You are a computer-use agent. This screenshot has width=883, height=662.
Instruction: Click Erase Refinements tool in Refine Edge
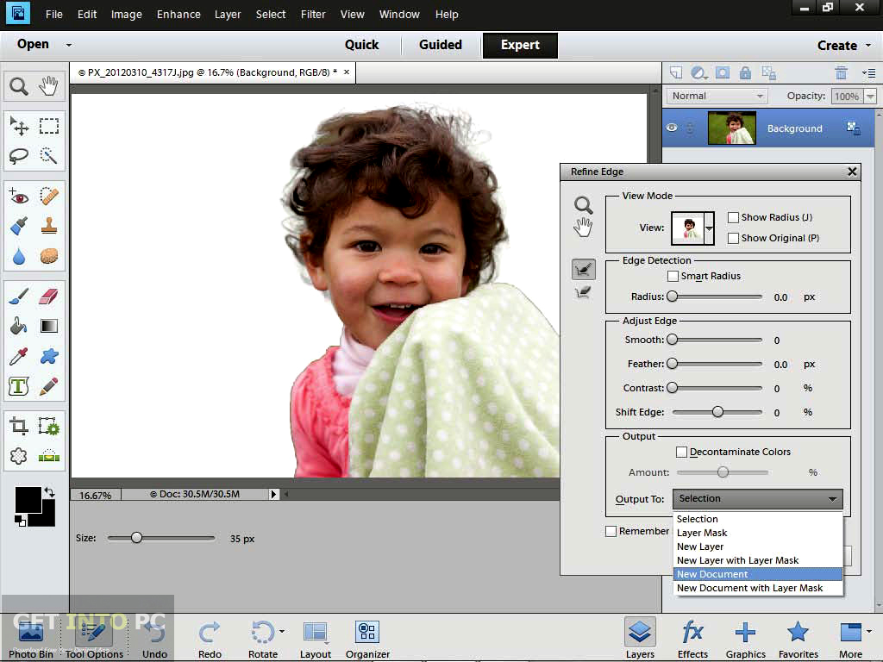coord(584,293)
